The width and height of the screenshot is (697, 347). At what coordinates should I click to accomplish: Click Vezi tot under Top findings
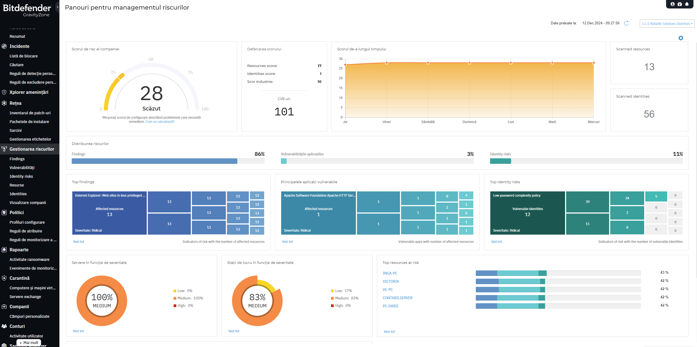[79, 242]
